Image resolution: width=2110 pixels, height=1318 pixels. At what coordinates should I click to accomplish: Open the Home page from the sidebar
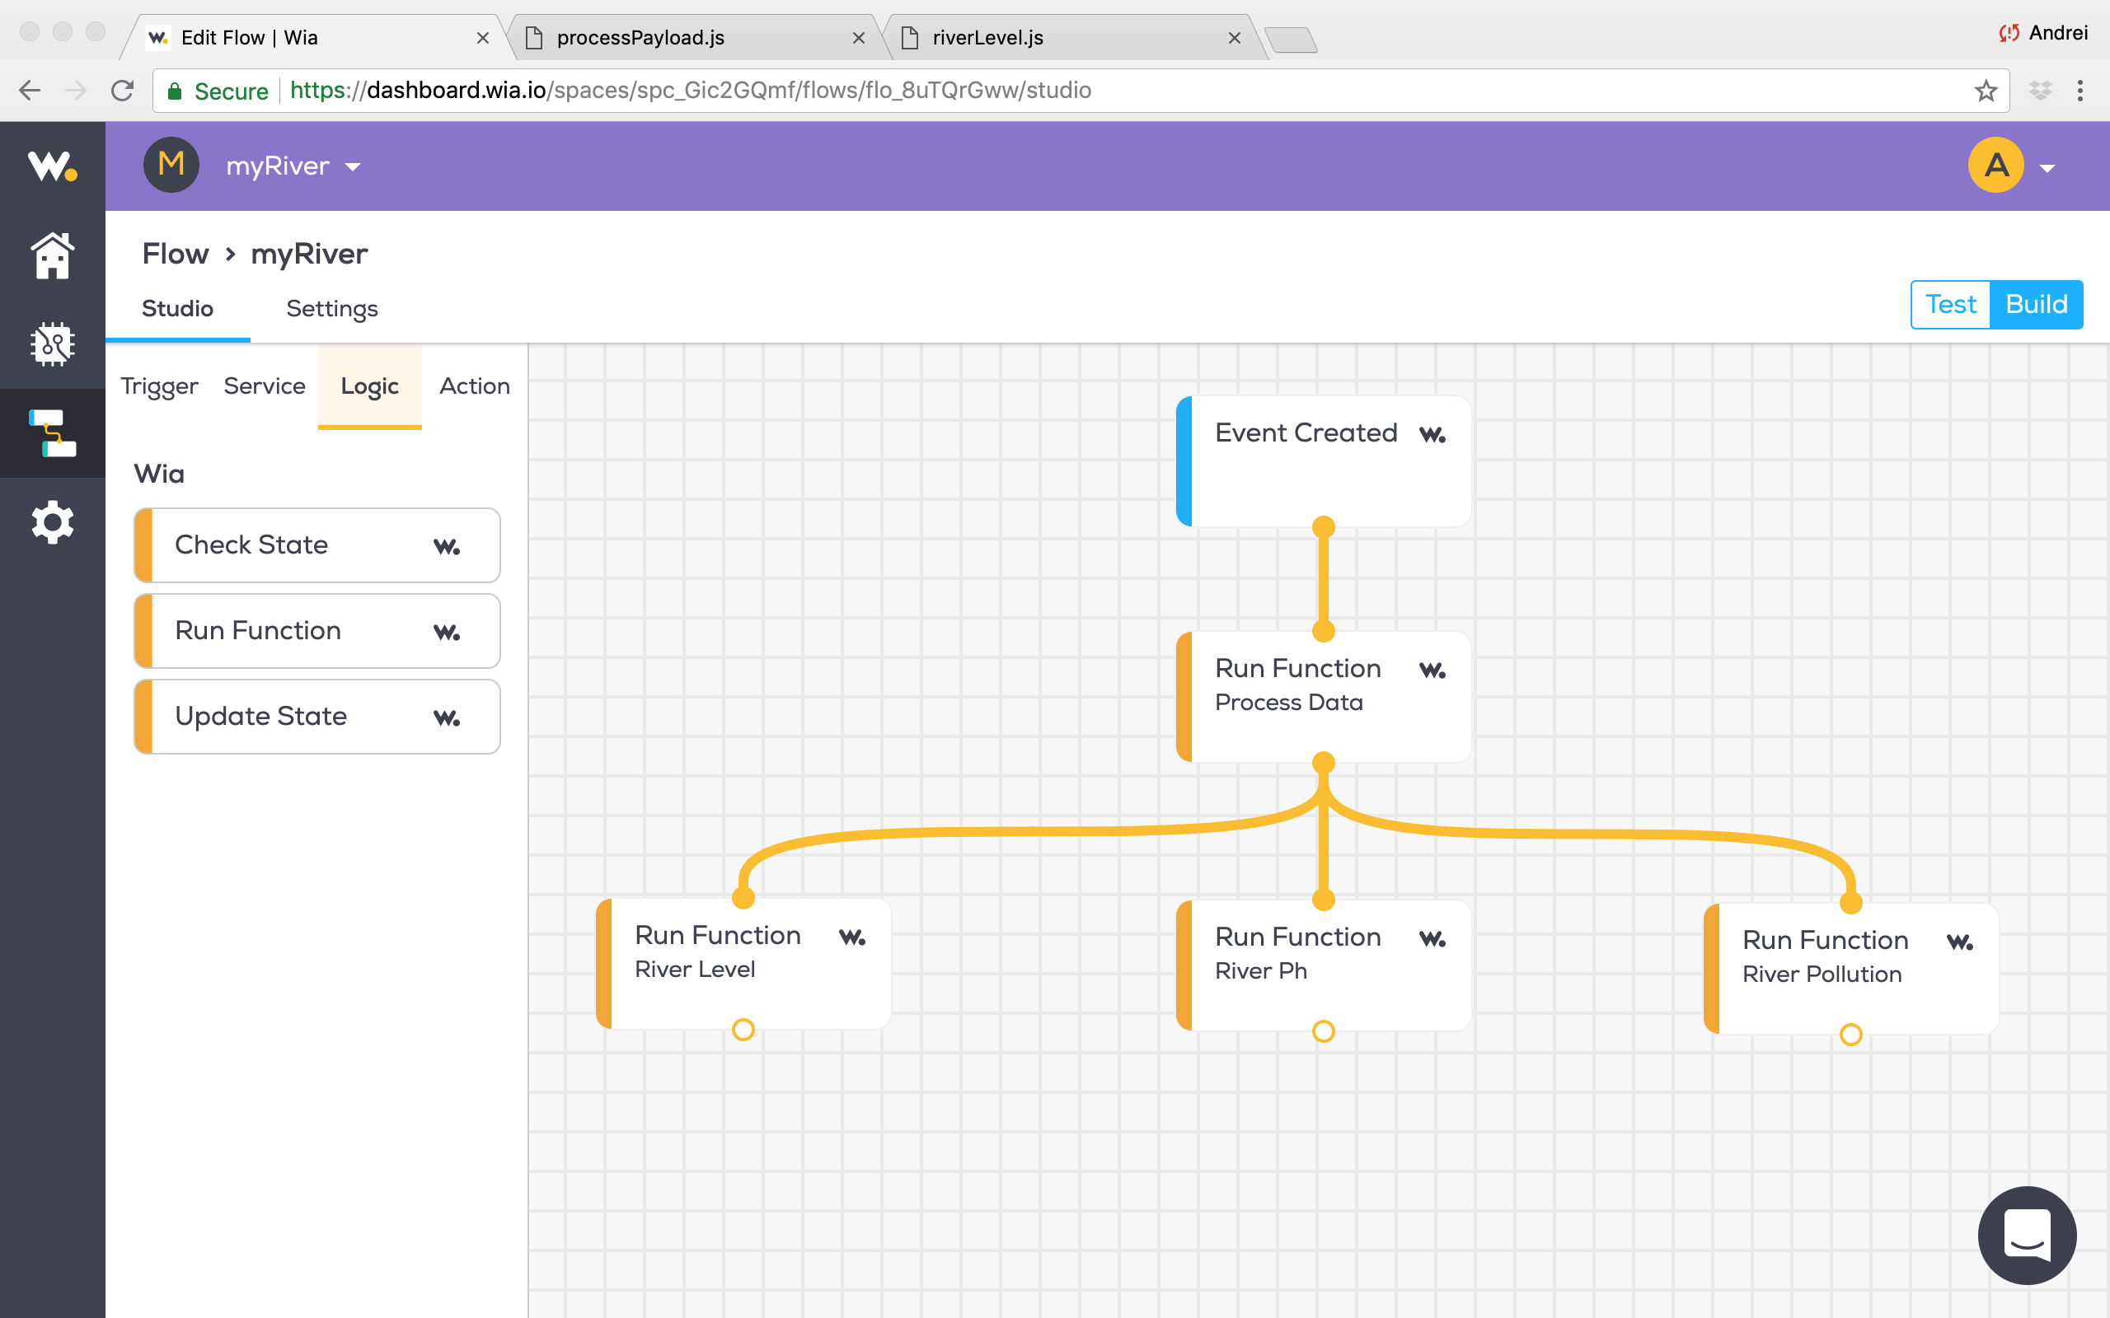[x=51, y=255]
